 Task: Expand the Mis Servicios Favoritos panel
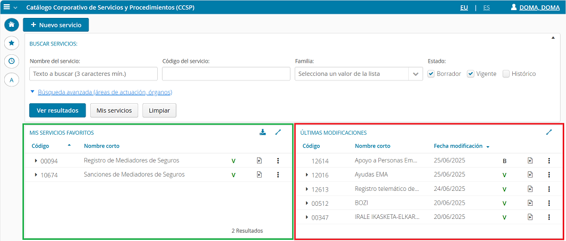click(278, 132)
